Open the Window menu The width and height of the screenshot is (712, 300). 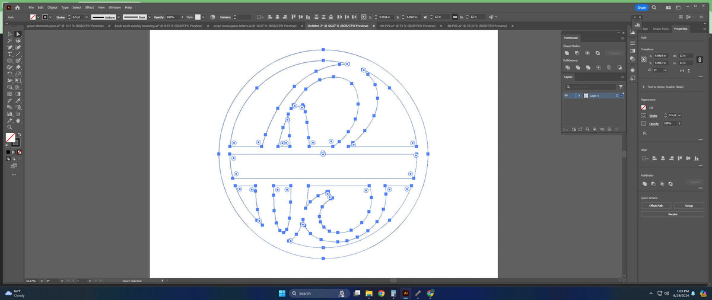coord(115,7)
